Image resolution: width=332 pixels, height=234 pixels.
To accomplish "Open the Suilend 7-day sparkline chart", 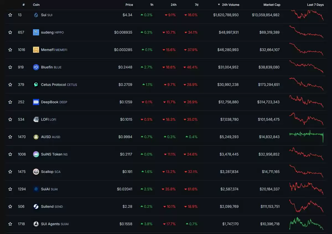I will pyautogui.click(x=306, y=206).
